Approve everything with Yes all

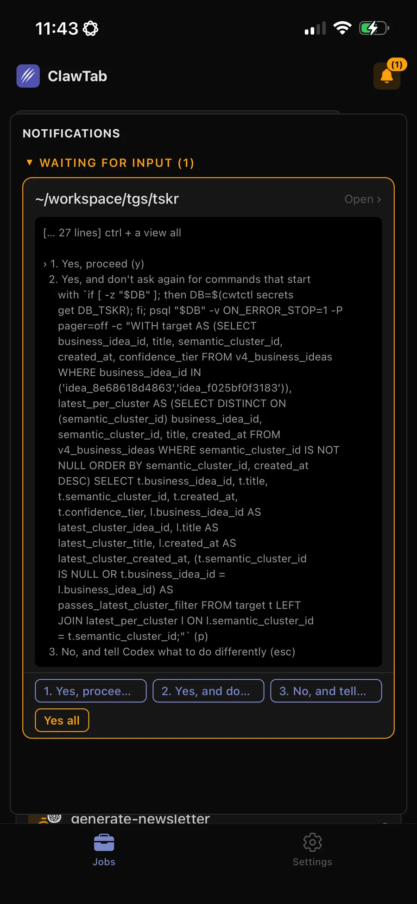pos(62,721)
